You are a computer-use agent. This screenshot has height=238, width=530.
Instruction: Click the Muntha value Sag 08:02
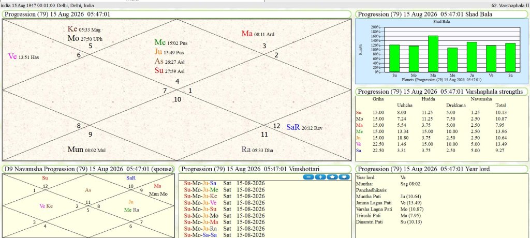(410, 184)
